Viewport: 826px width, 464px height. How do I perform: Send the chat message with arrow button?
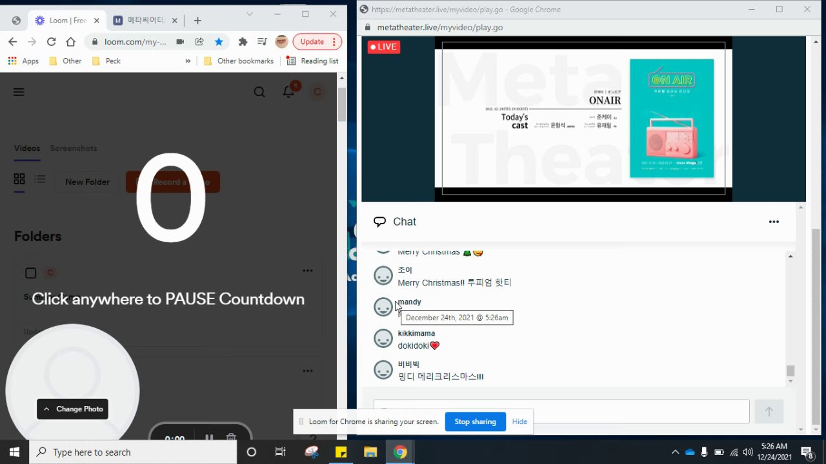(769, 411)
